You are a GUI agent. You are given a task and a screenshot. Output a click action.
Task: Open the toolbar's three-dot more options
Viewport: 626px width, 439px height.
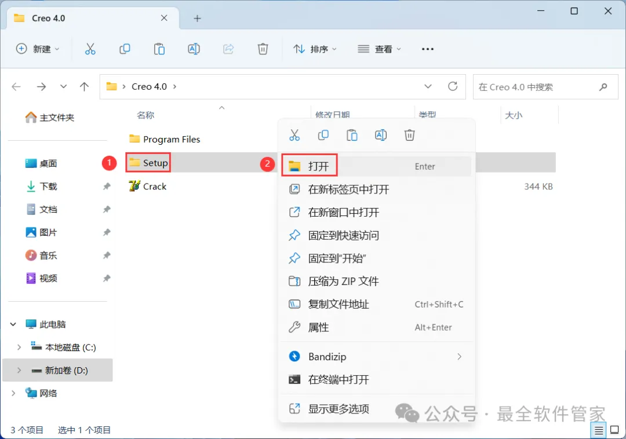(x=428, y=49)
